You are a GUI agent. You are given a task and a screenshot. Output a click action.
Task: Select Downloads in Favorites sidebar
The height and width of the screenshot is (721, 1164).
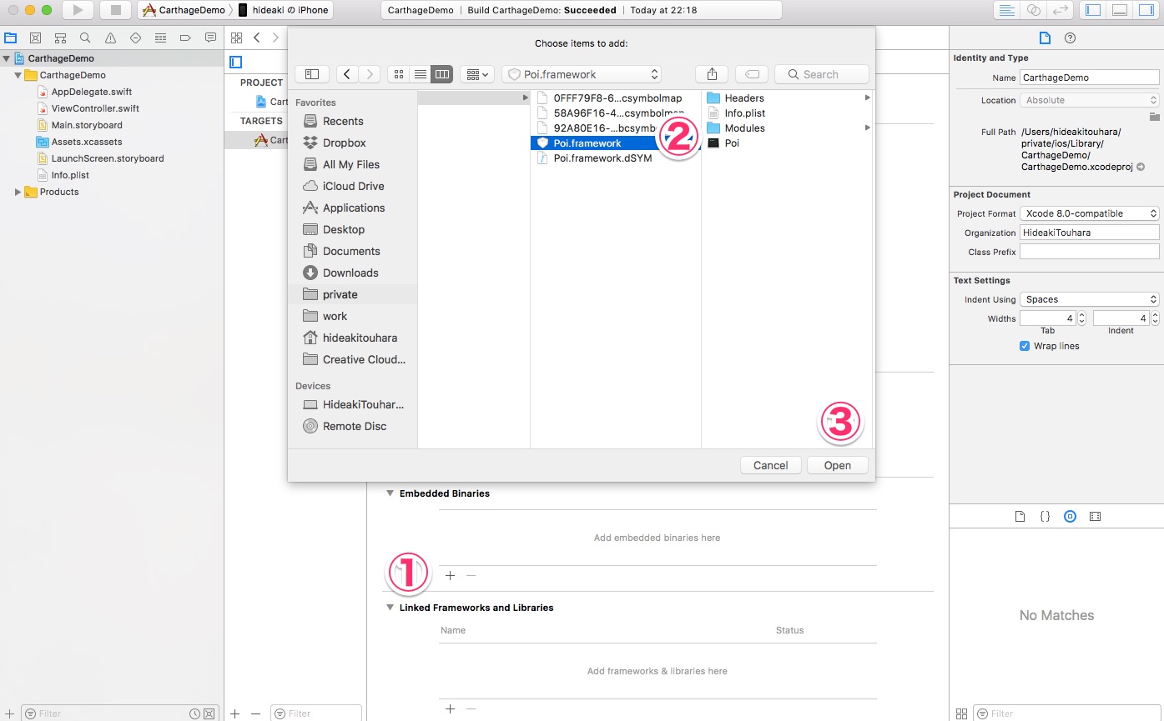pyautogui.click(x=352, y=273)
